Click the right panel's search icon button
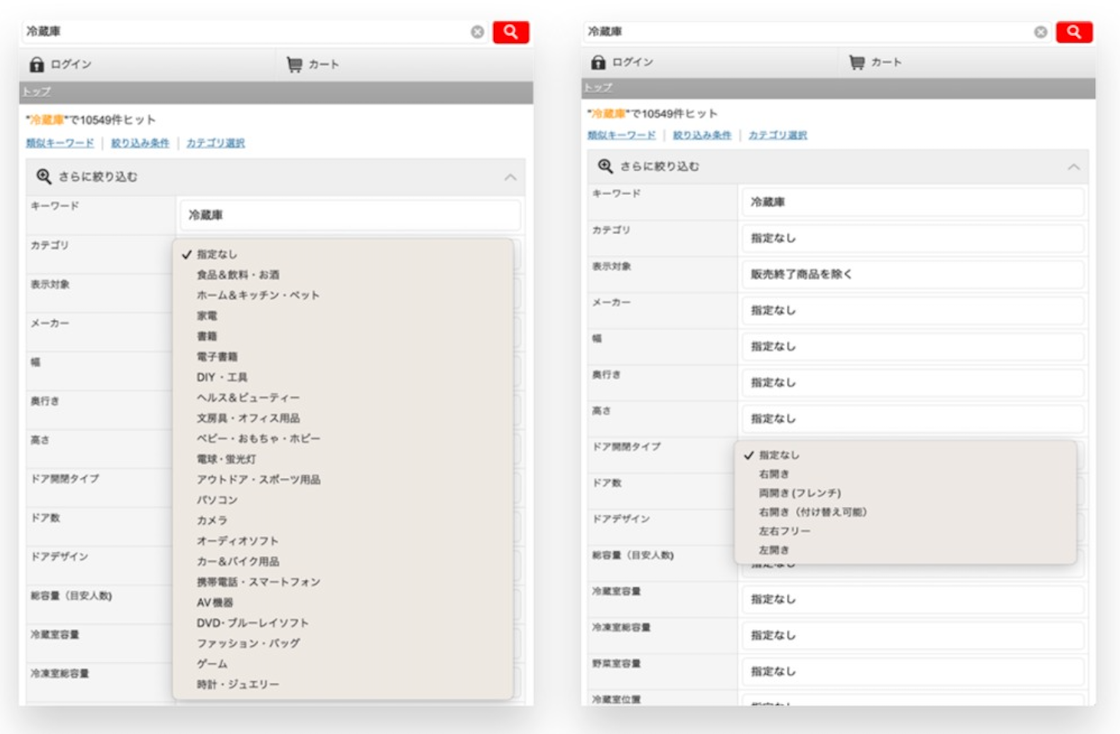Viewport: 1120px width, 734px height. tap(1075, 30)
